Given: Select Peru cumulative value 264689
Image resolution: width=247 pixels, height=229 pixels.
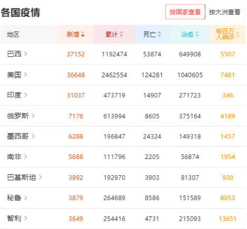Looking at the screenshot, I should 114,198.
